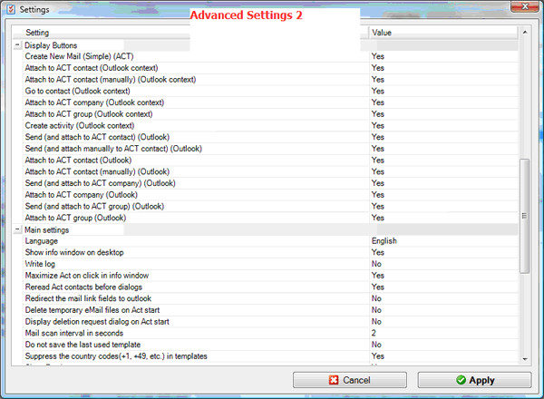Click the English value for Language
The image size is (544, 399).
(x=384, y=241)
